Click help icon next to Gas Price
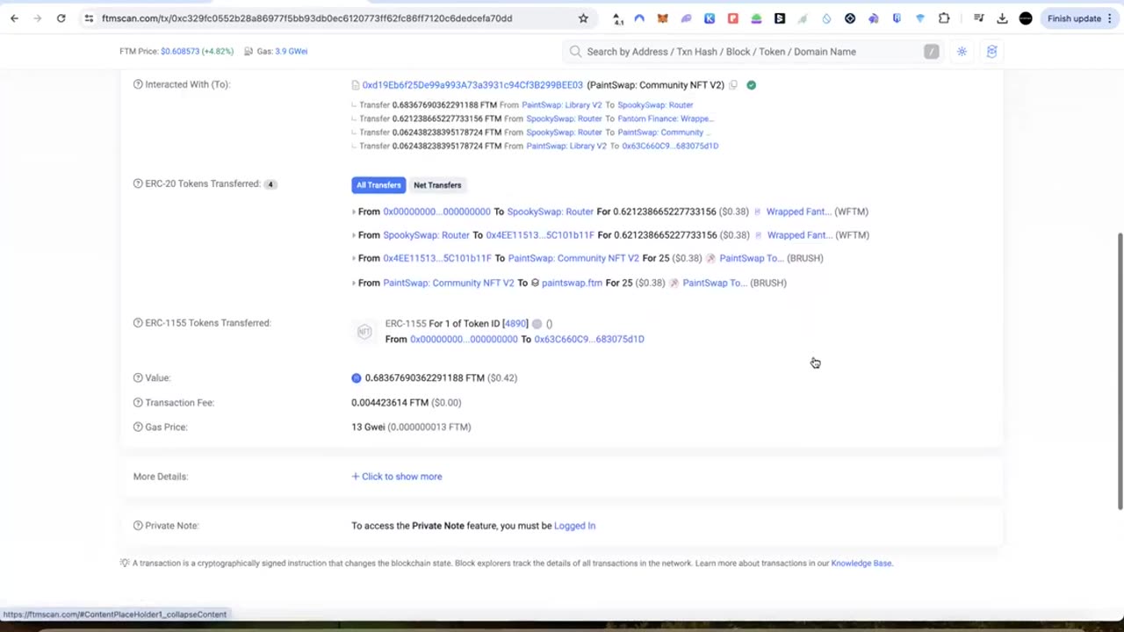Screen dimensions: 1124x632 [x=138, y=427]
